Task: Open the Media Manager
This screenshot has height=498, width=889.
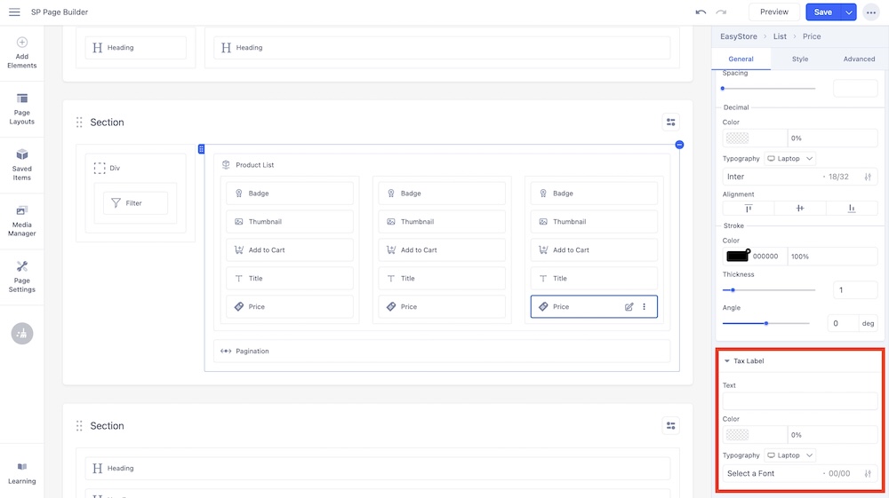Action: 22,220
